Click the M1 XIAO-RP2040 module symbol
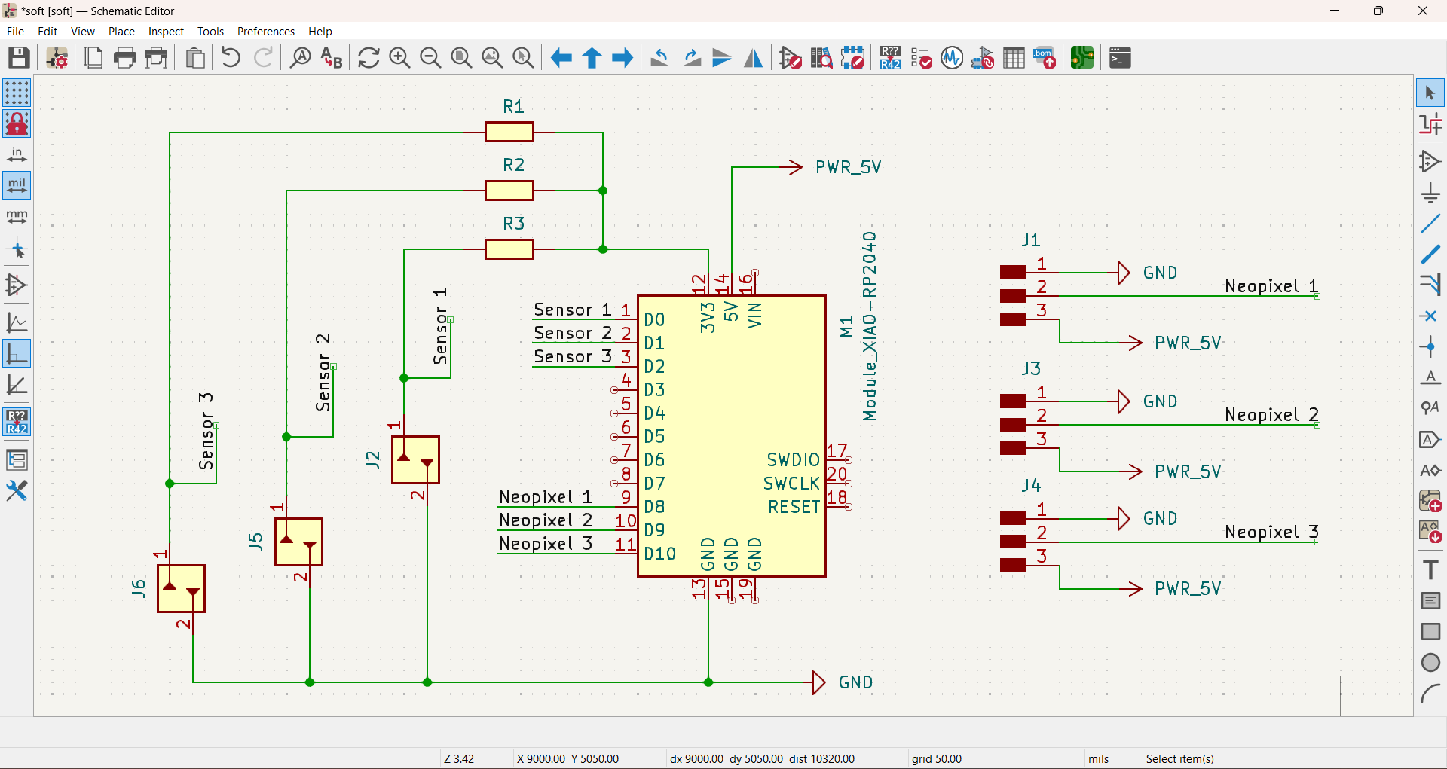The width and height of the screenshot is (1447, 769). [x=731, y=435]
